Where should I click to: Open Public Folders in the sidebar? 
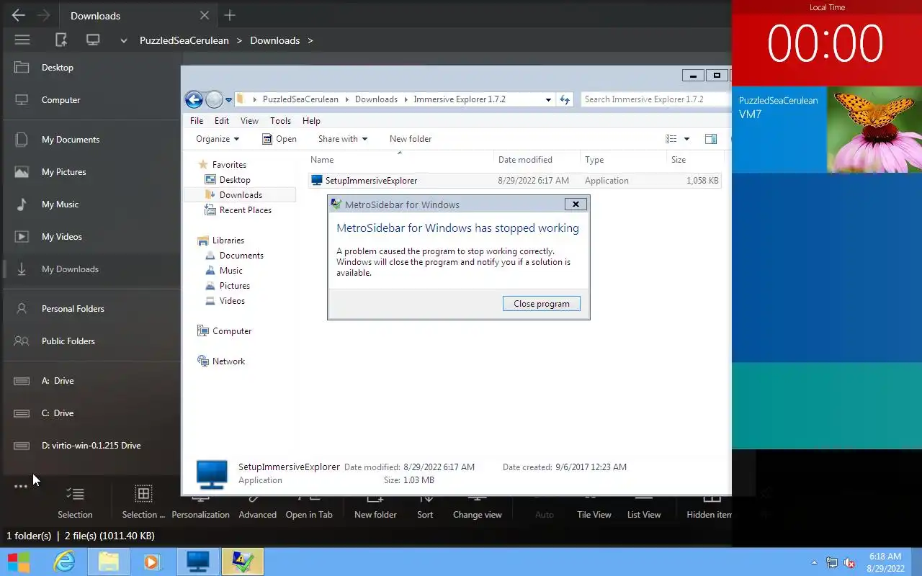click(x=91, y=341)
